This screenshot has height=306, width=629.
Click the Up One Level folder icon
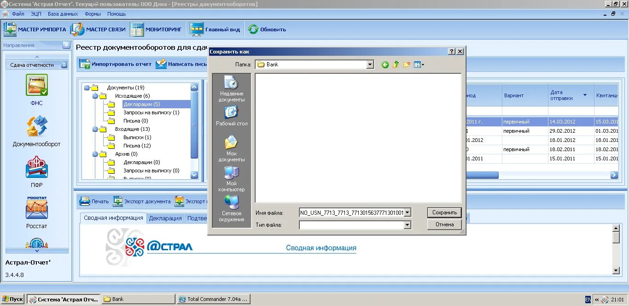tap(396, 65)
